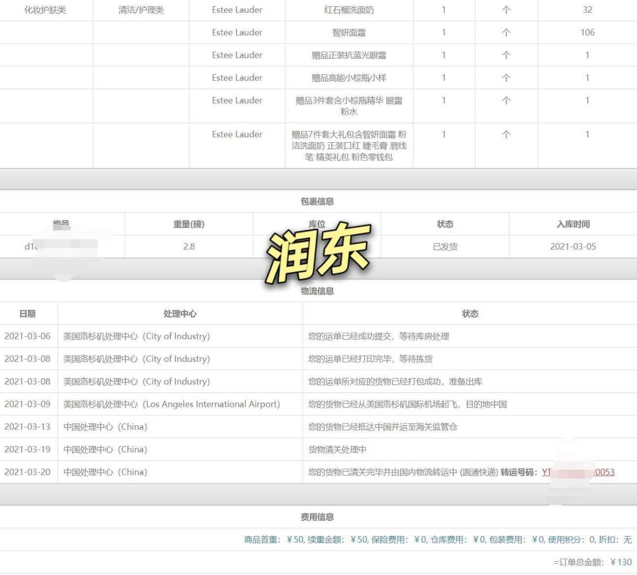637x575 pixels.
Task: Click the upward arrow icon in 红石榴洗面奶 row
Action: click(506, 10)
